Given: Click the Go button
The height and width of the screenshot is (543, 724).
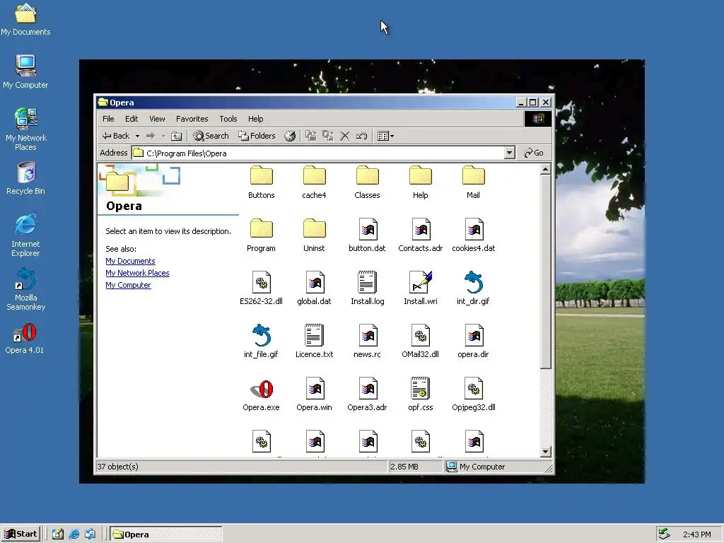Looking at the screenshot, I should click(x=534, y=153).
